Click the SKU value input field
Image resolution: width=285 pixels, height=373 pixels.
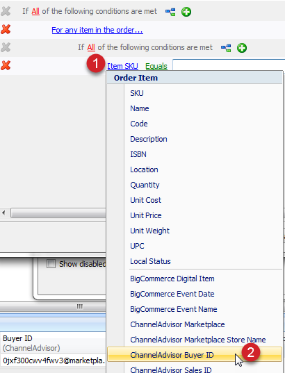coord(229,65)
